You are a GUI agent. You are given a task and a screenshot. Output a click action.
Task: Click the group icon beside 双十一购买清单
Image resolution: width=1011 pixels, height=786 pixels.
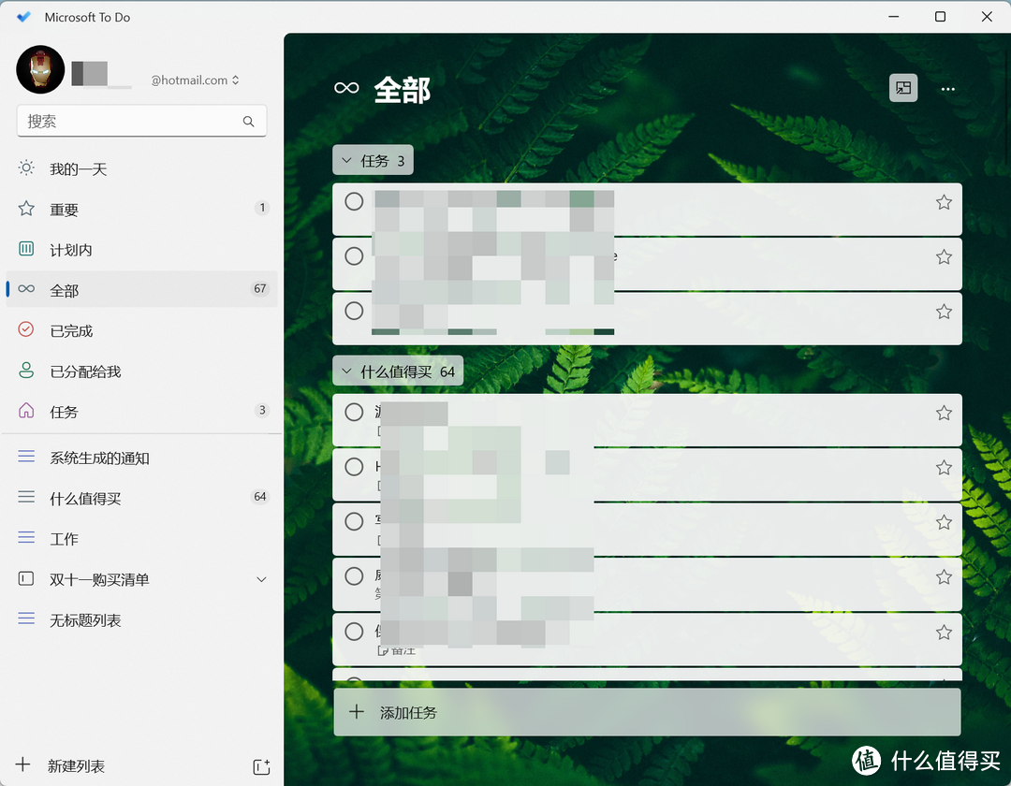click(x=26, y=578)
